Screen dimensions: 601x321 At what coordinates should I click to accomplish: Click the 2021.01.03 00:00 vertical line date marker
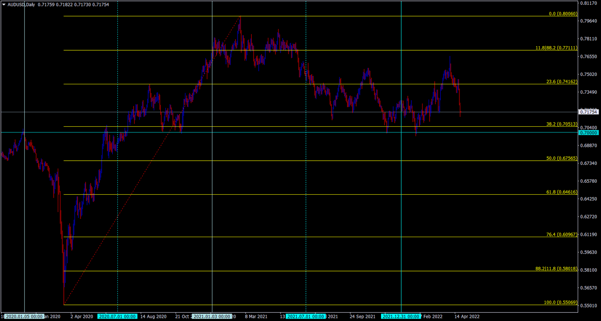212,317
